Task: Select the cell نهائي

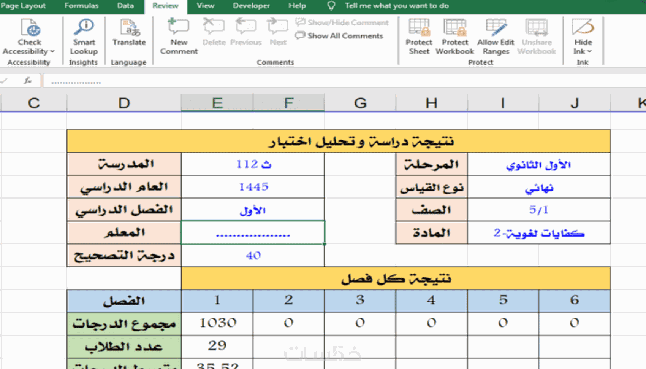Action: coord(539,187)
